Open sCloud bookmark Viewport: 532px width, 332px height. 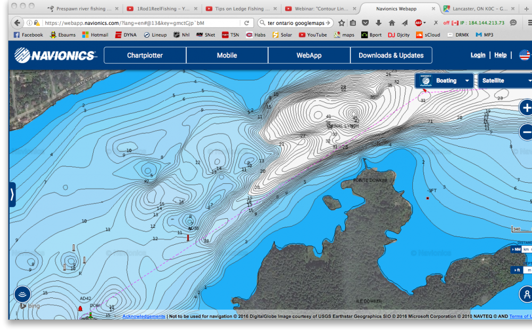point(428,35)
